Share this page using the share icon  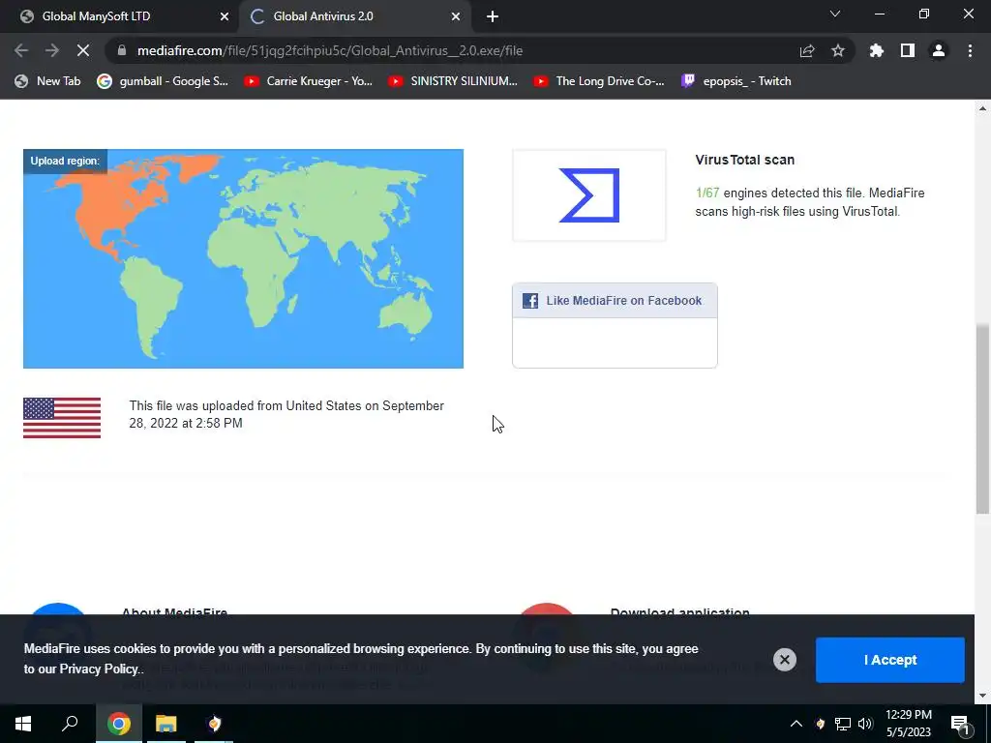click(x=807, y=50)
